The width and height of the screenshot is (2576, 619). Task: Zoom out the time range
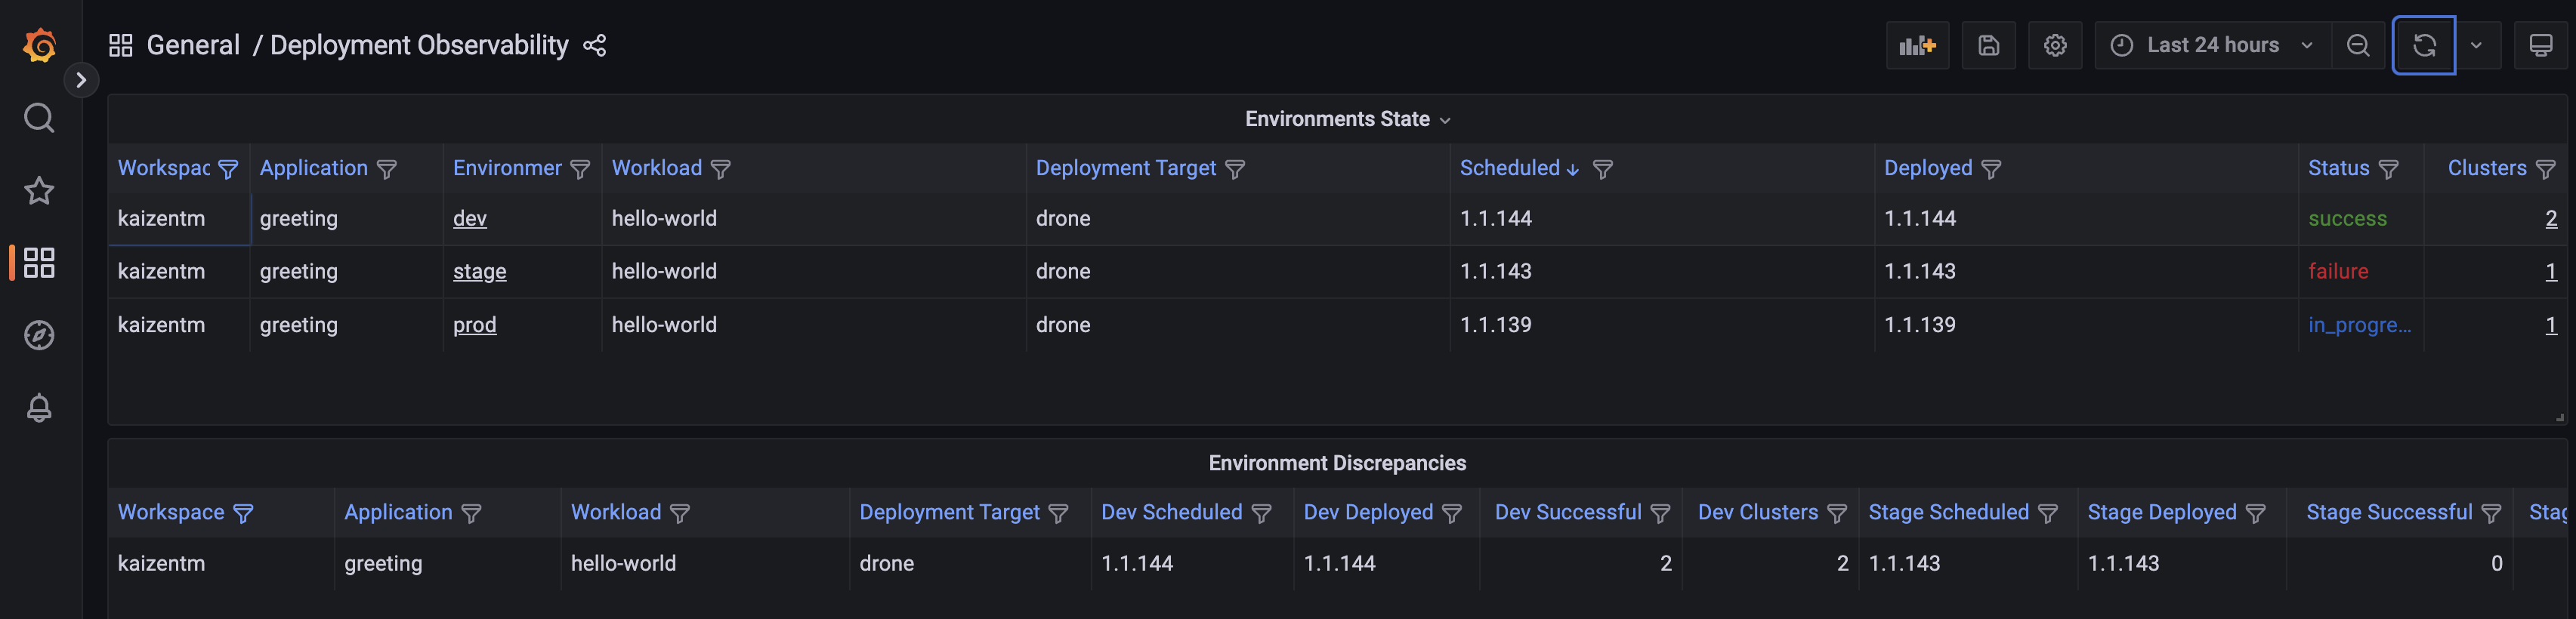2357,45
